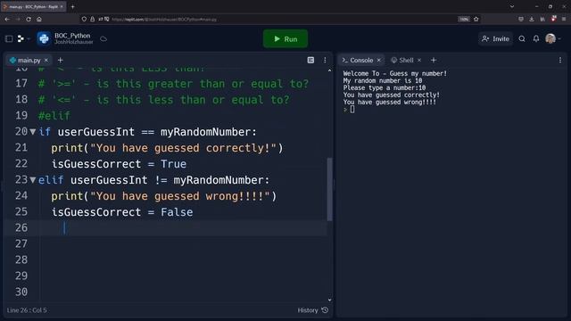Screen dimensions: 571x321
Task: Add a new tab in console pane
Action: pos(434,60)
